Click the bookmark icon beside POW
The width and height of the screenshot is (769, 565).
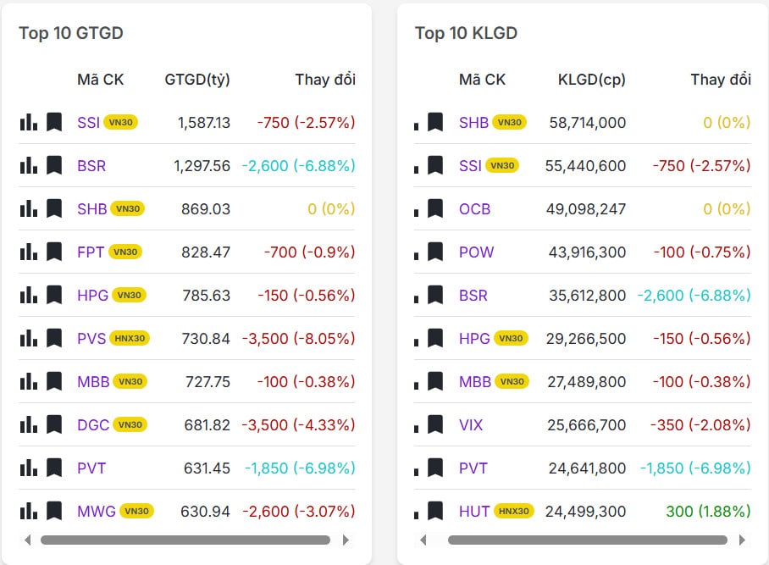(x=435, y=252)
